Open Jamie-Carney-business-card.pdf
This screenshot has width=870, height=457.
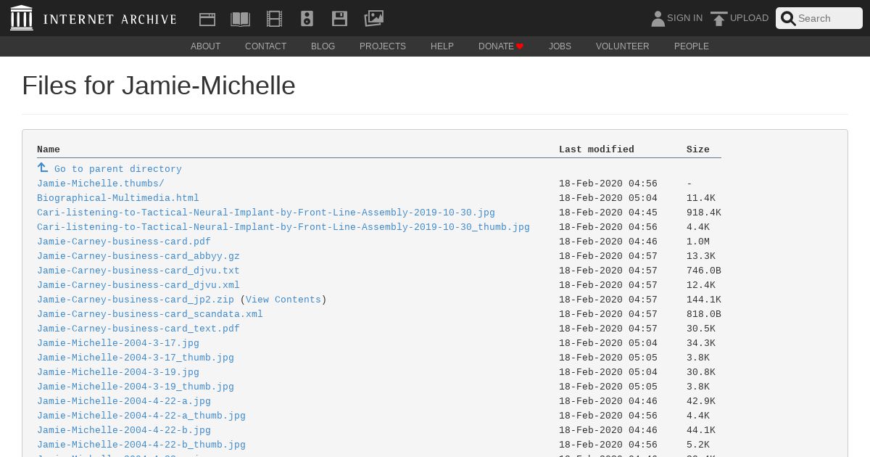pos(124,242)
